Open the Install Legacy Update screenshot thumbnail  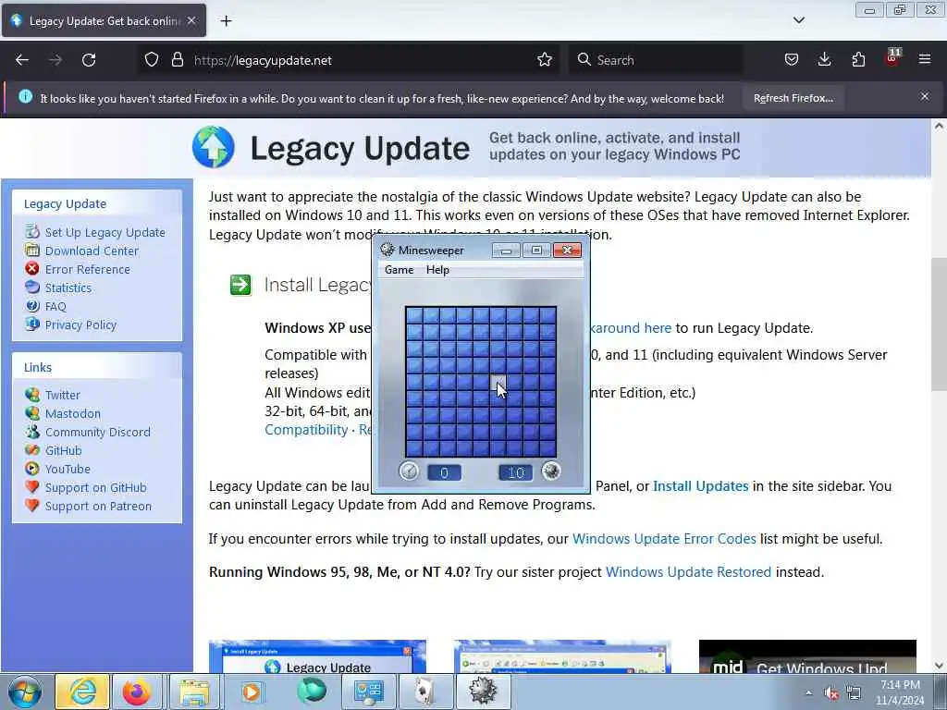(x=317, y=656)
